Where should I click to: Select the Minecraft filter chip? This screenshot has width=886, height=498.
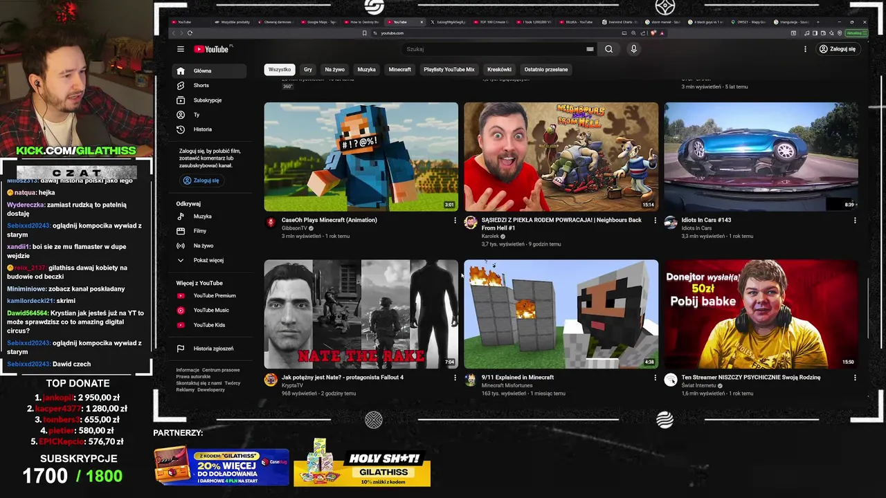coord(399,69)
